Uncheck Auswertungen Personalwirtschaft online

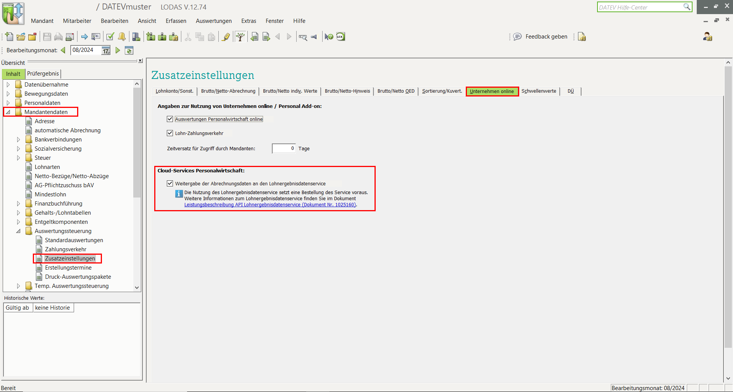point(170,119)
